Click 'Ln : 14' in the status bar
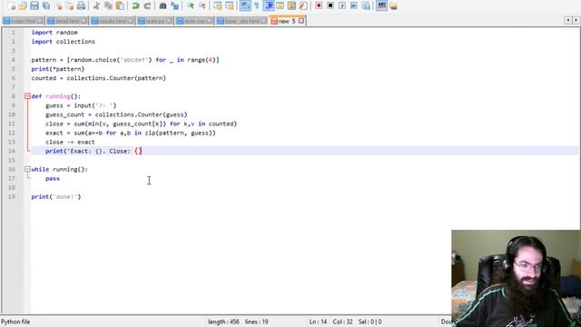The height and width of the screenshot is (327, 581). pyautogui.click(x=319, y=322)
